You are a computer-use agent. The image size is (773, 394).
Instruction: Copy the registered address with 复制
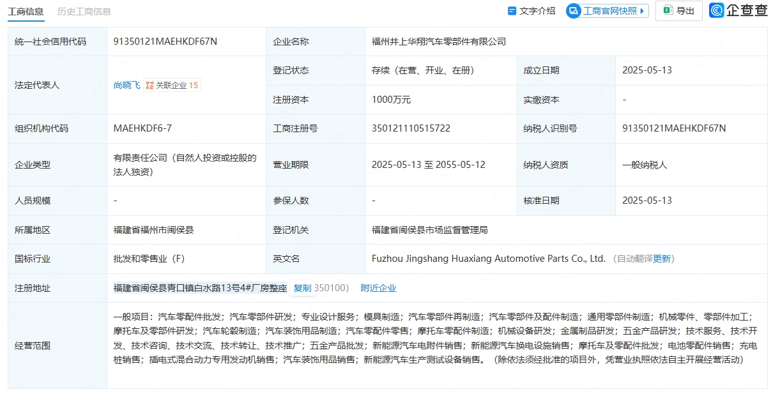click(302, 288)
